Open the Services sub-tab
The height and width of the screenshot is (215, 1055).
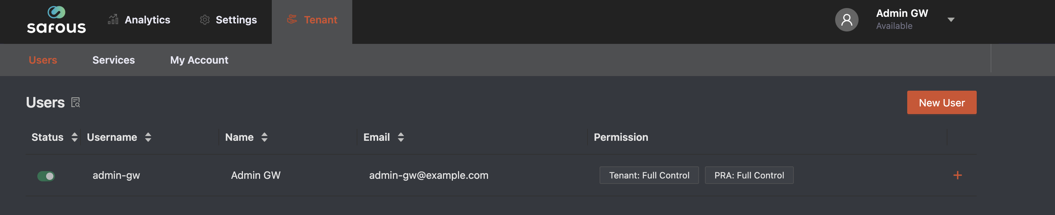click(x=113, y=60)
